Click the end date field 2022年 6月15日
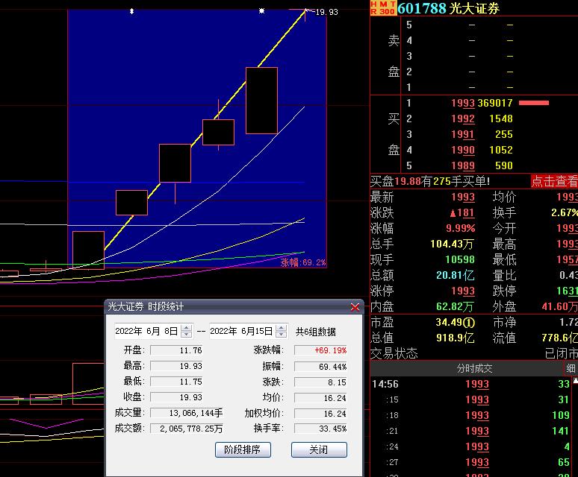The height and width of the screenshot is (477, 578). [241, 332]
